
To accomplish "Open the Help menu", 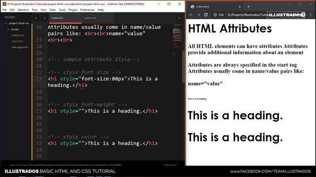I will coord(101,10).
